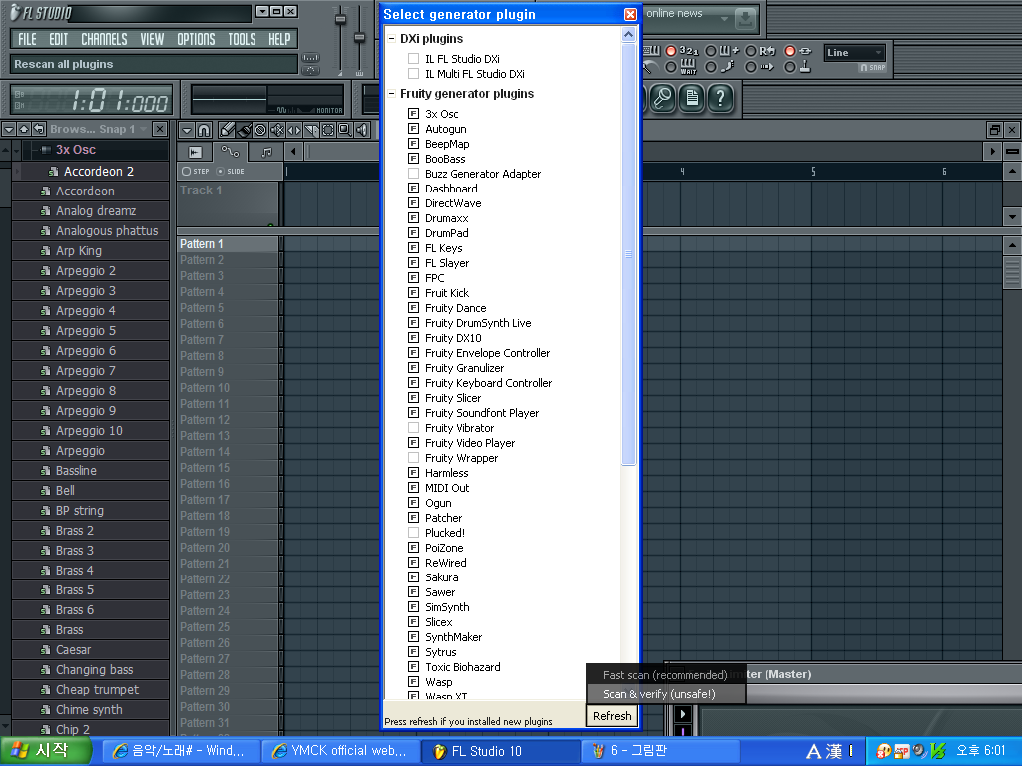The height and width of the screenshot is (766, 1022).
Task: Choose Scan & verify (unsafe!) option
Action: pos(666,694)
